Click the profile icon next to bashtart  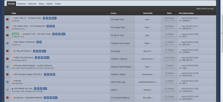pos(191,21)
